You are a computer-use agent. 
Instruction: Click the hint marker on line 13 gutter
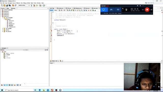pos(51,31)
